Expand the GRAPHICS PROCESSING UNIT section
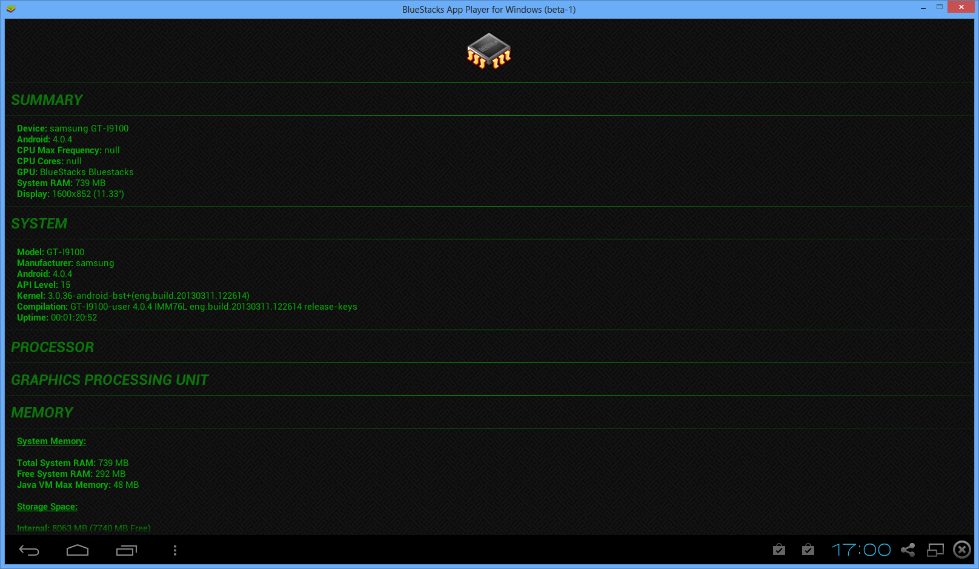This screenshot has width=979, height=569. click(490, 380)
